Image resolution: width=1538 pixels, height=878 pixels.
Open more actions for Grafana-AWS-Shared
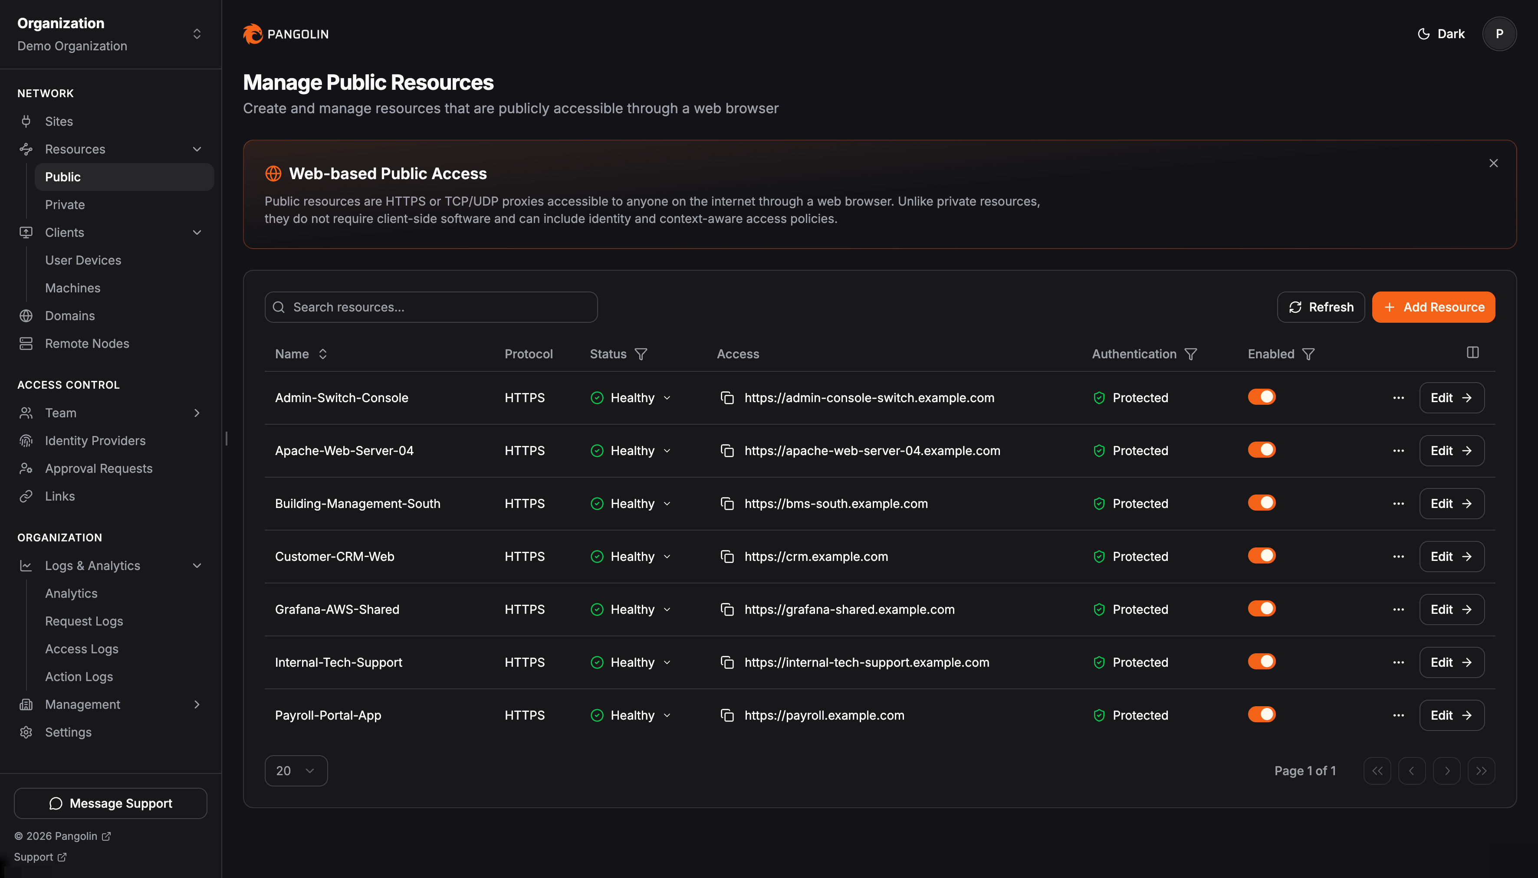(x=1398, y=609)
